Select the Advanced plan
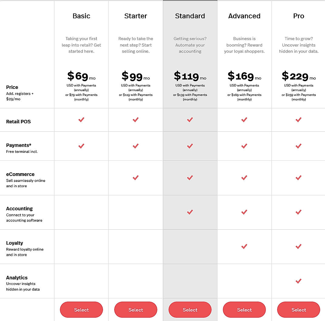 click(x=244, y=310)
